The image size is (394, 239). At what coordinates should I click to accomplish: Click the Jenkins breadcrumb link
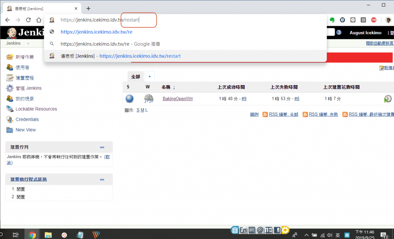pyautogui.click(x=13, y=43)
